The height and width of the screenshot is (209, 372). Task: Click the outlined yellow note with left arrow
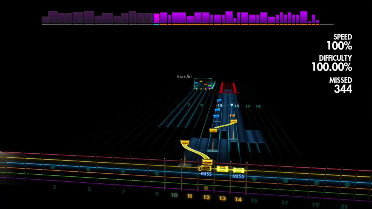205,168
